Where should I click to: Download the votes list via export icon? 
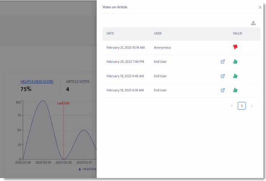click(x=253, y=23)
